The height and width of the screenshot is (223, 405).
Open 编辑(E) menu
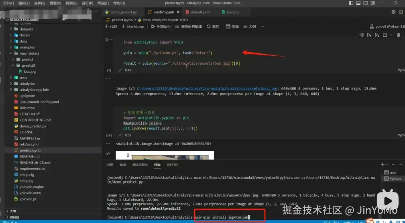tap(24, 3)
